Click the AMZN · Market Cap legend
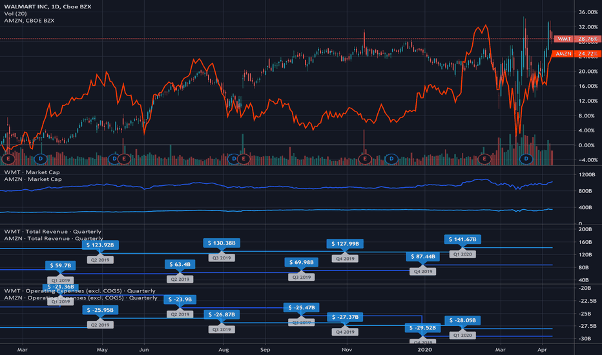 [33, 179]
